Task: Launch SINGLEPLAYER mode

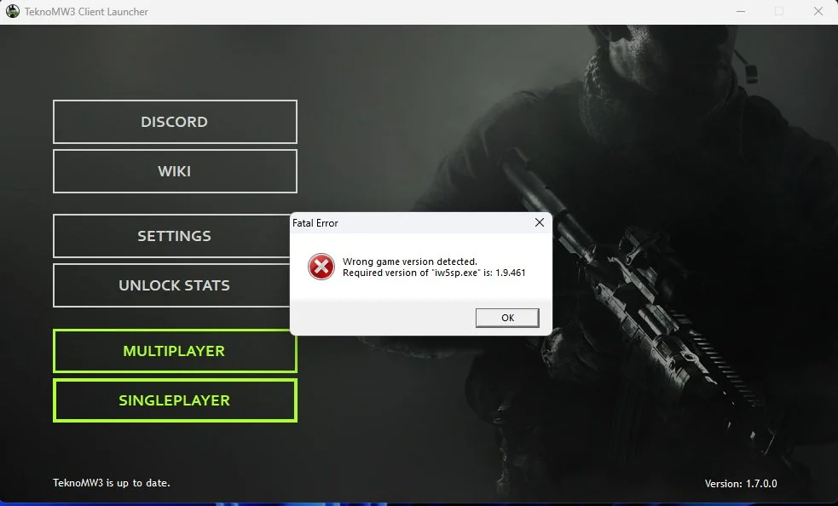Action: tap(175, 400)
